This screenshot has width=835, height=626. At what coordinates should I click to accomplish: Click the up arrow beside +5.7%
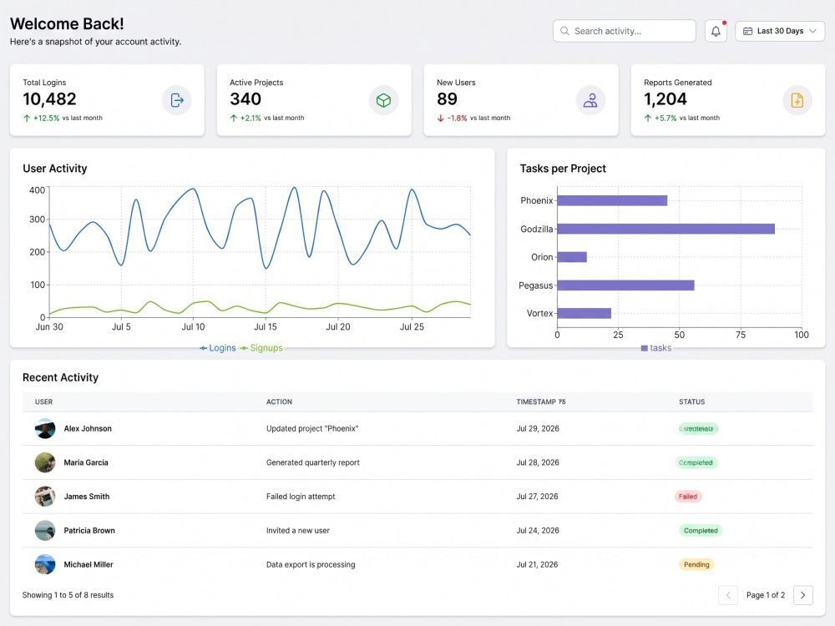click(648, 119)
